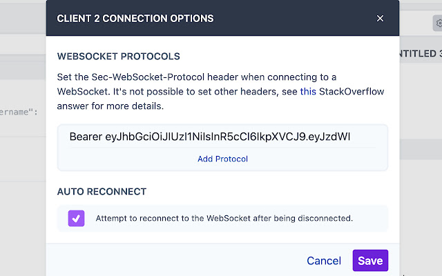This screenshot has width=442, height=276.
Task: Click the Client 2 Connection Options title
Action: pyautogui.click(x=135, y=19)
